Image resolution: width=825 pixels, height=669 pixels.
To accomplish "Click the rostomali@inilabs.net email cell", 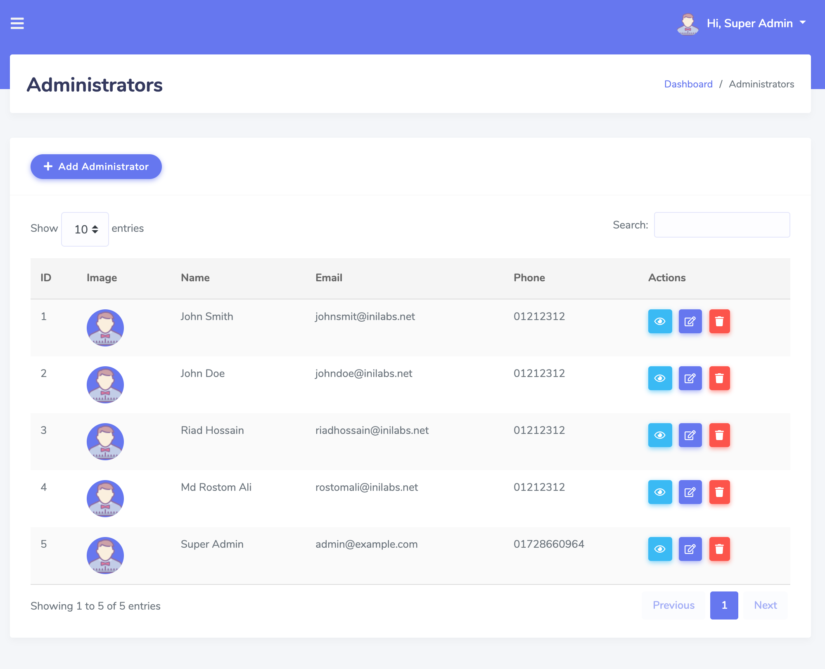I will [x=367, y=487].
